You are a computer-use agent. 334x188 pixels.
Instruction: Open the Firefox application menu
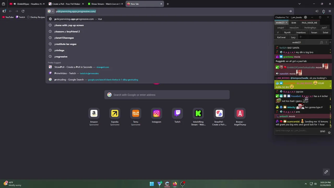tap(330, 11)
